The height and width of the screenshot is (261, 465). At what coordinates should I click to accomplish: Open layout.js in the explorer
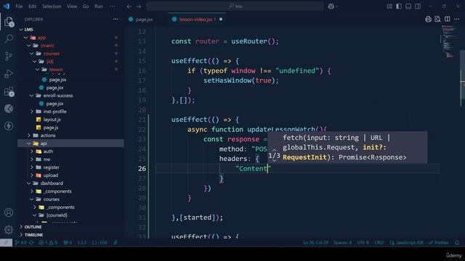52,120
